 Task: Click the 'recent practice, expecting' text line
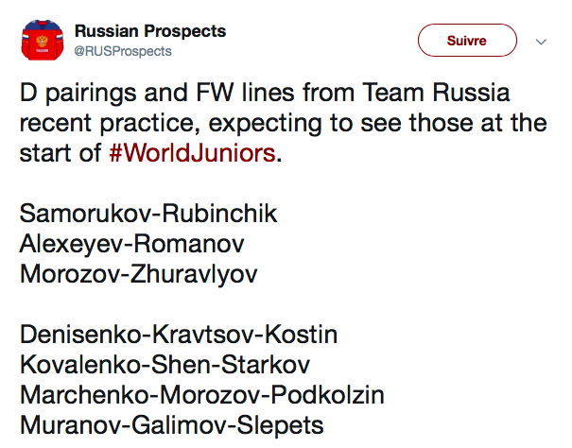click(x=171, y=124)
